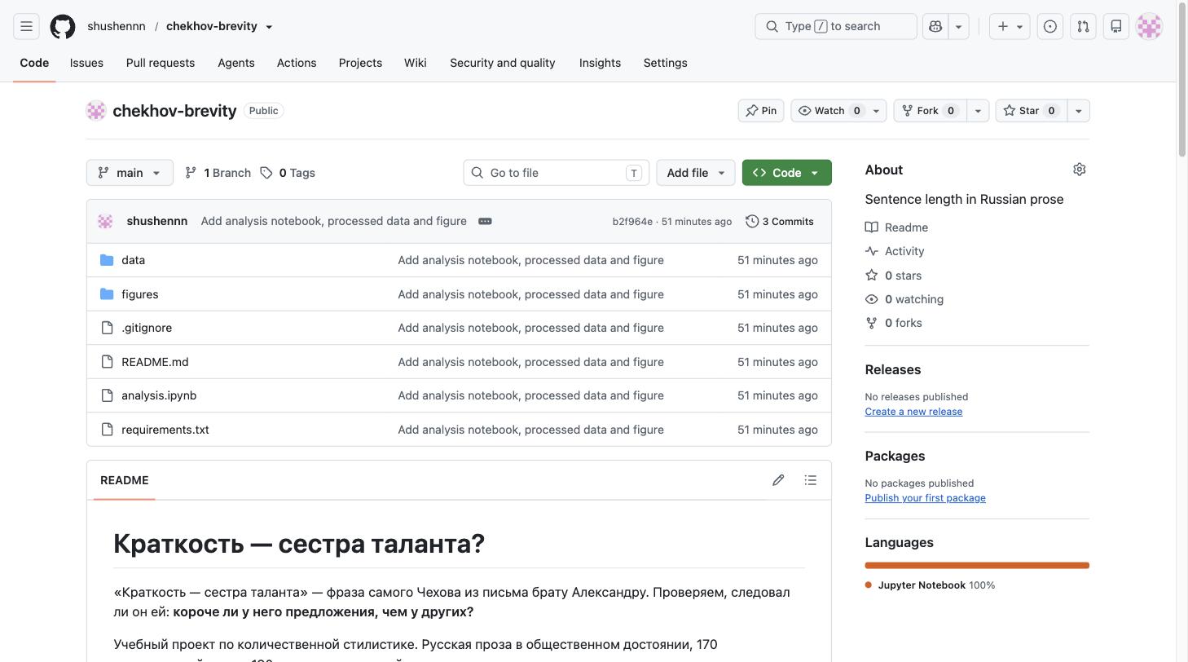Switch to the Pull requests tab
Image resolution: width=1188 pixels, height=662 pixels.
pyautogui.click(x=161, y=63)
